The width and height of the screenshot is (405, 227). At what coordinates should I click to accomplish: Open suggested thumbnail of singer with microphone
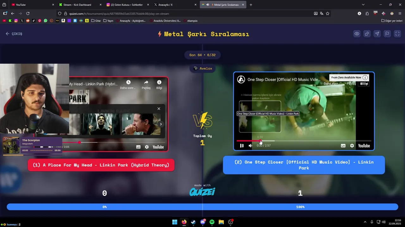tap(141, 124)
